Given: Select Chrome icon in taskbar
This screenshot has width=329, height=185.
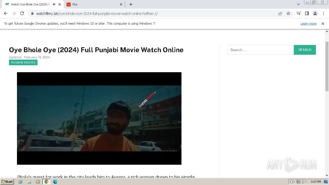Looking at the screenshot, I should [46, 182].
